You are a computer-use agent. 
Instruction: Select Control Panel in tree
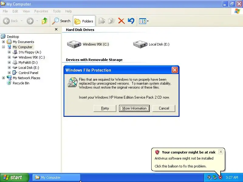[28, 73]
